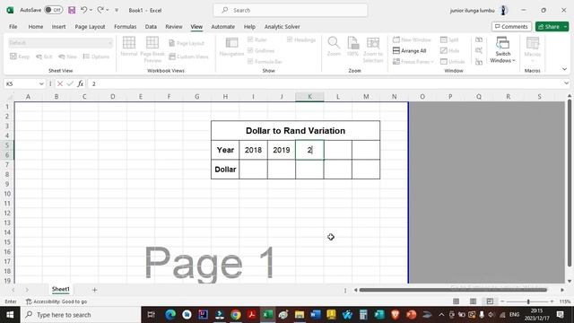This screenshot has height=323, width=574.
Task: Expand the Undo history dropdown arrow
Action: [91, 10]
